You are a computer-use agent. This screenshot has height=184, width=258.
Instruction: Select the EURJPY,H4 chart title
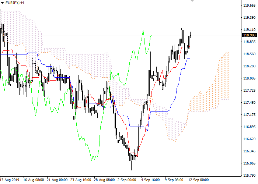[15, 3]
